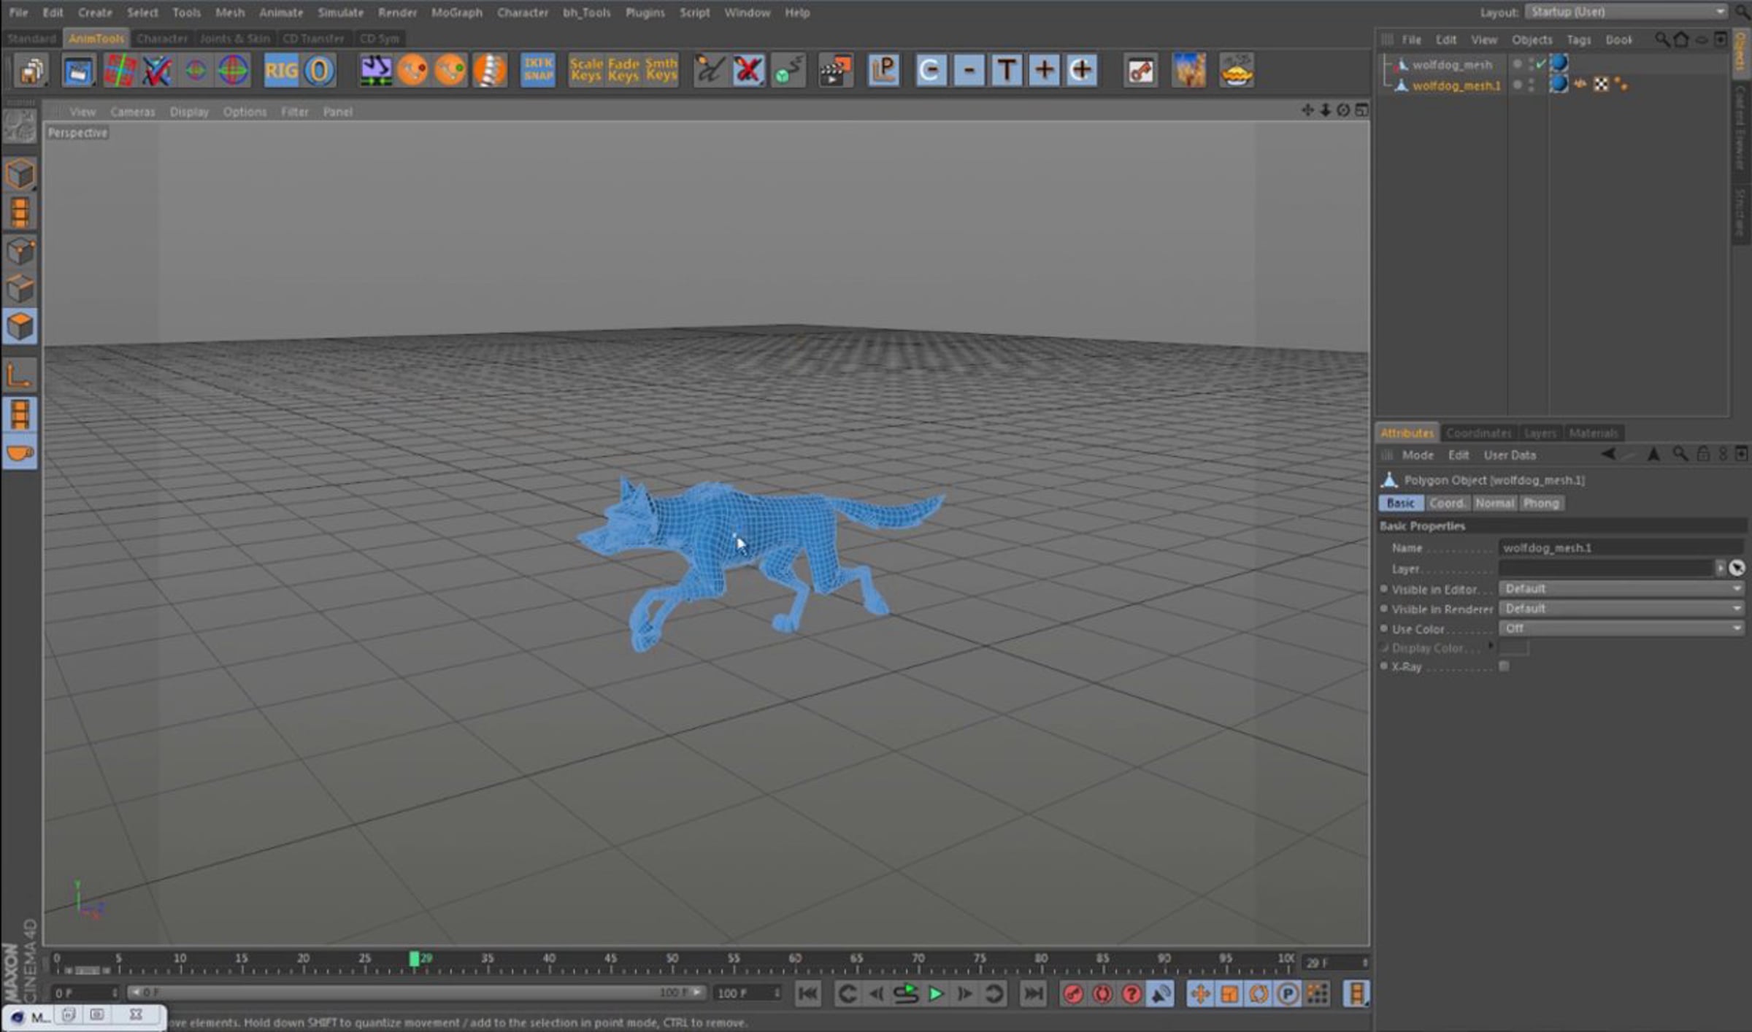Toggle visibility dots for wolfdog_mesh.1

click(1531, 85)
